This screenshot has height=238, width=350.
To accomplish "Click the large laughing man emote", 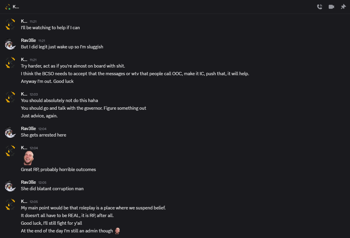I will pyautogui.click(x=28, y=158).
